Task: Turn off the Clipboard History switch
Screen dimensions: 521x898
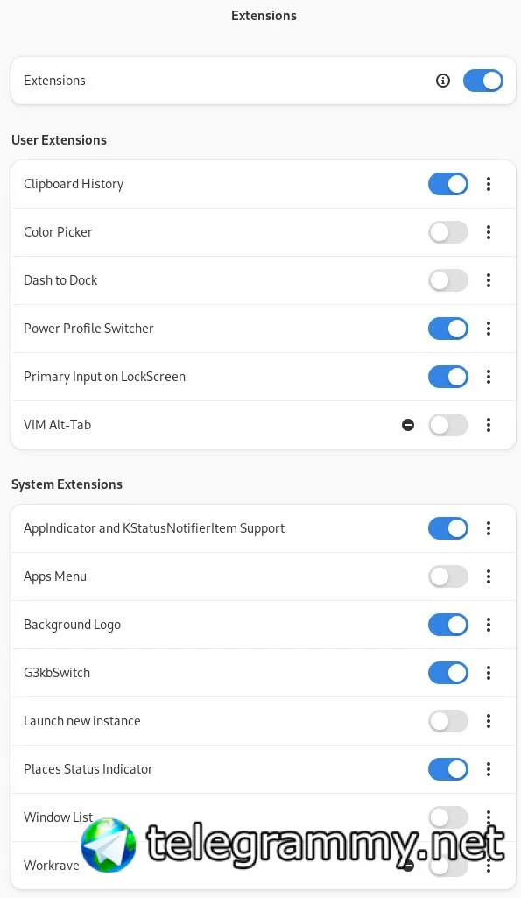Action: coord(448,184)
